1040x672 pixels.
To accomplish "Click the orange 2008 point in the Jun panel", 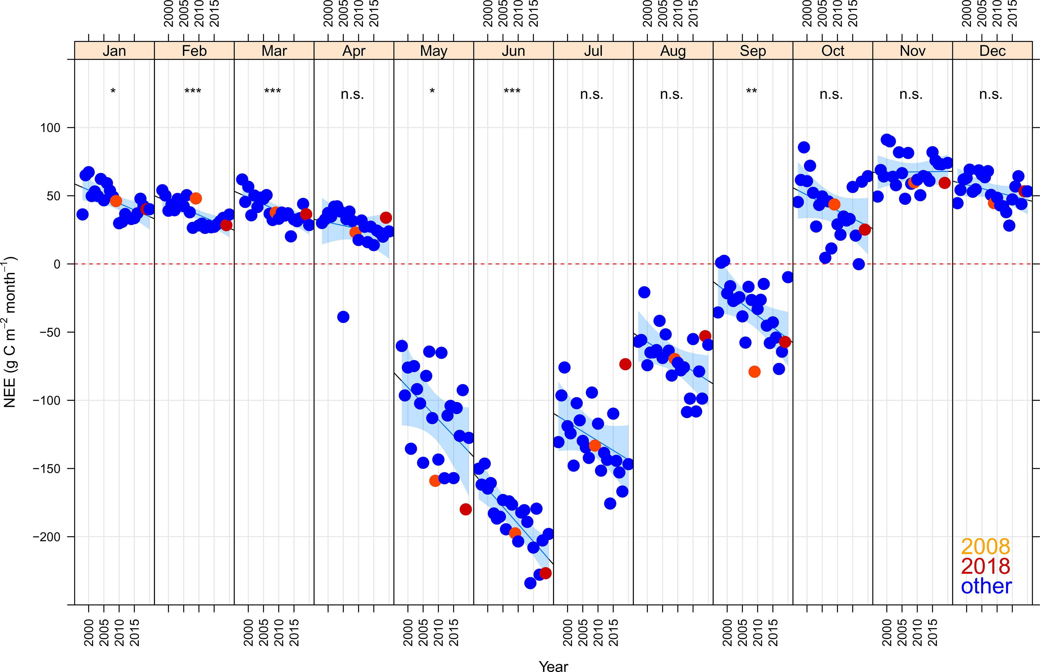I will 515,533.
